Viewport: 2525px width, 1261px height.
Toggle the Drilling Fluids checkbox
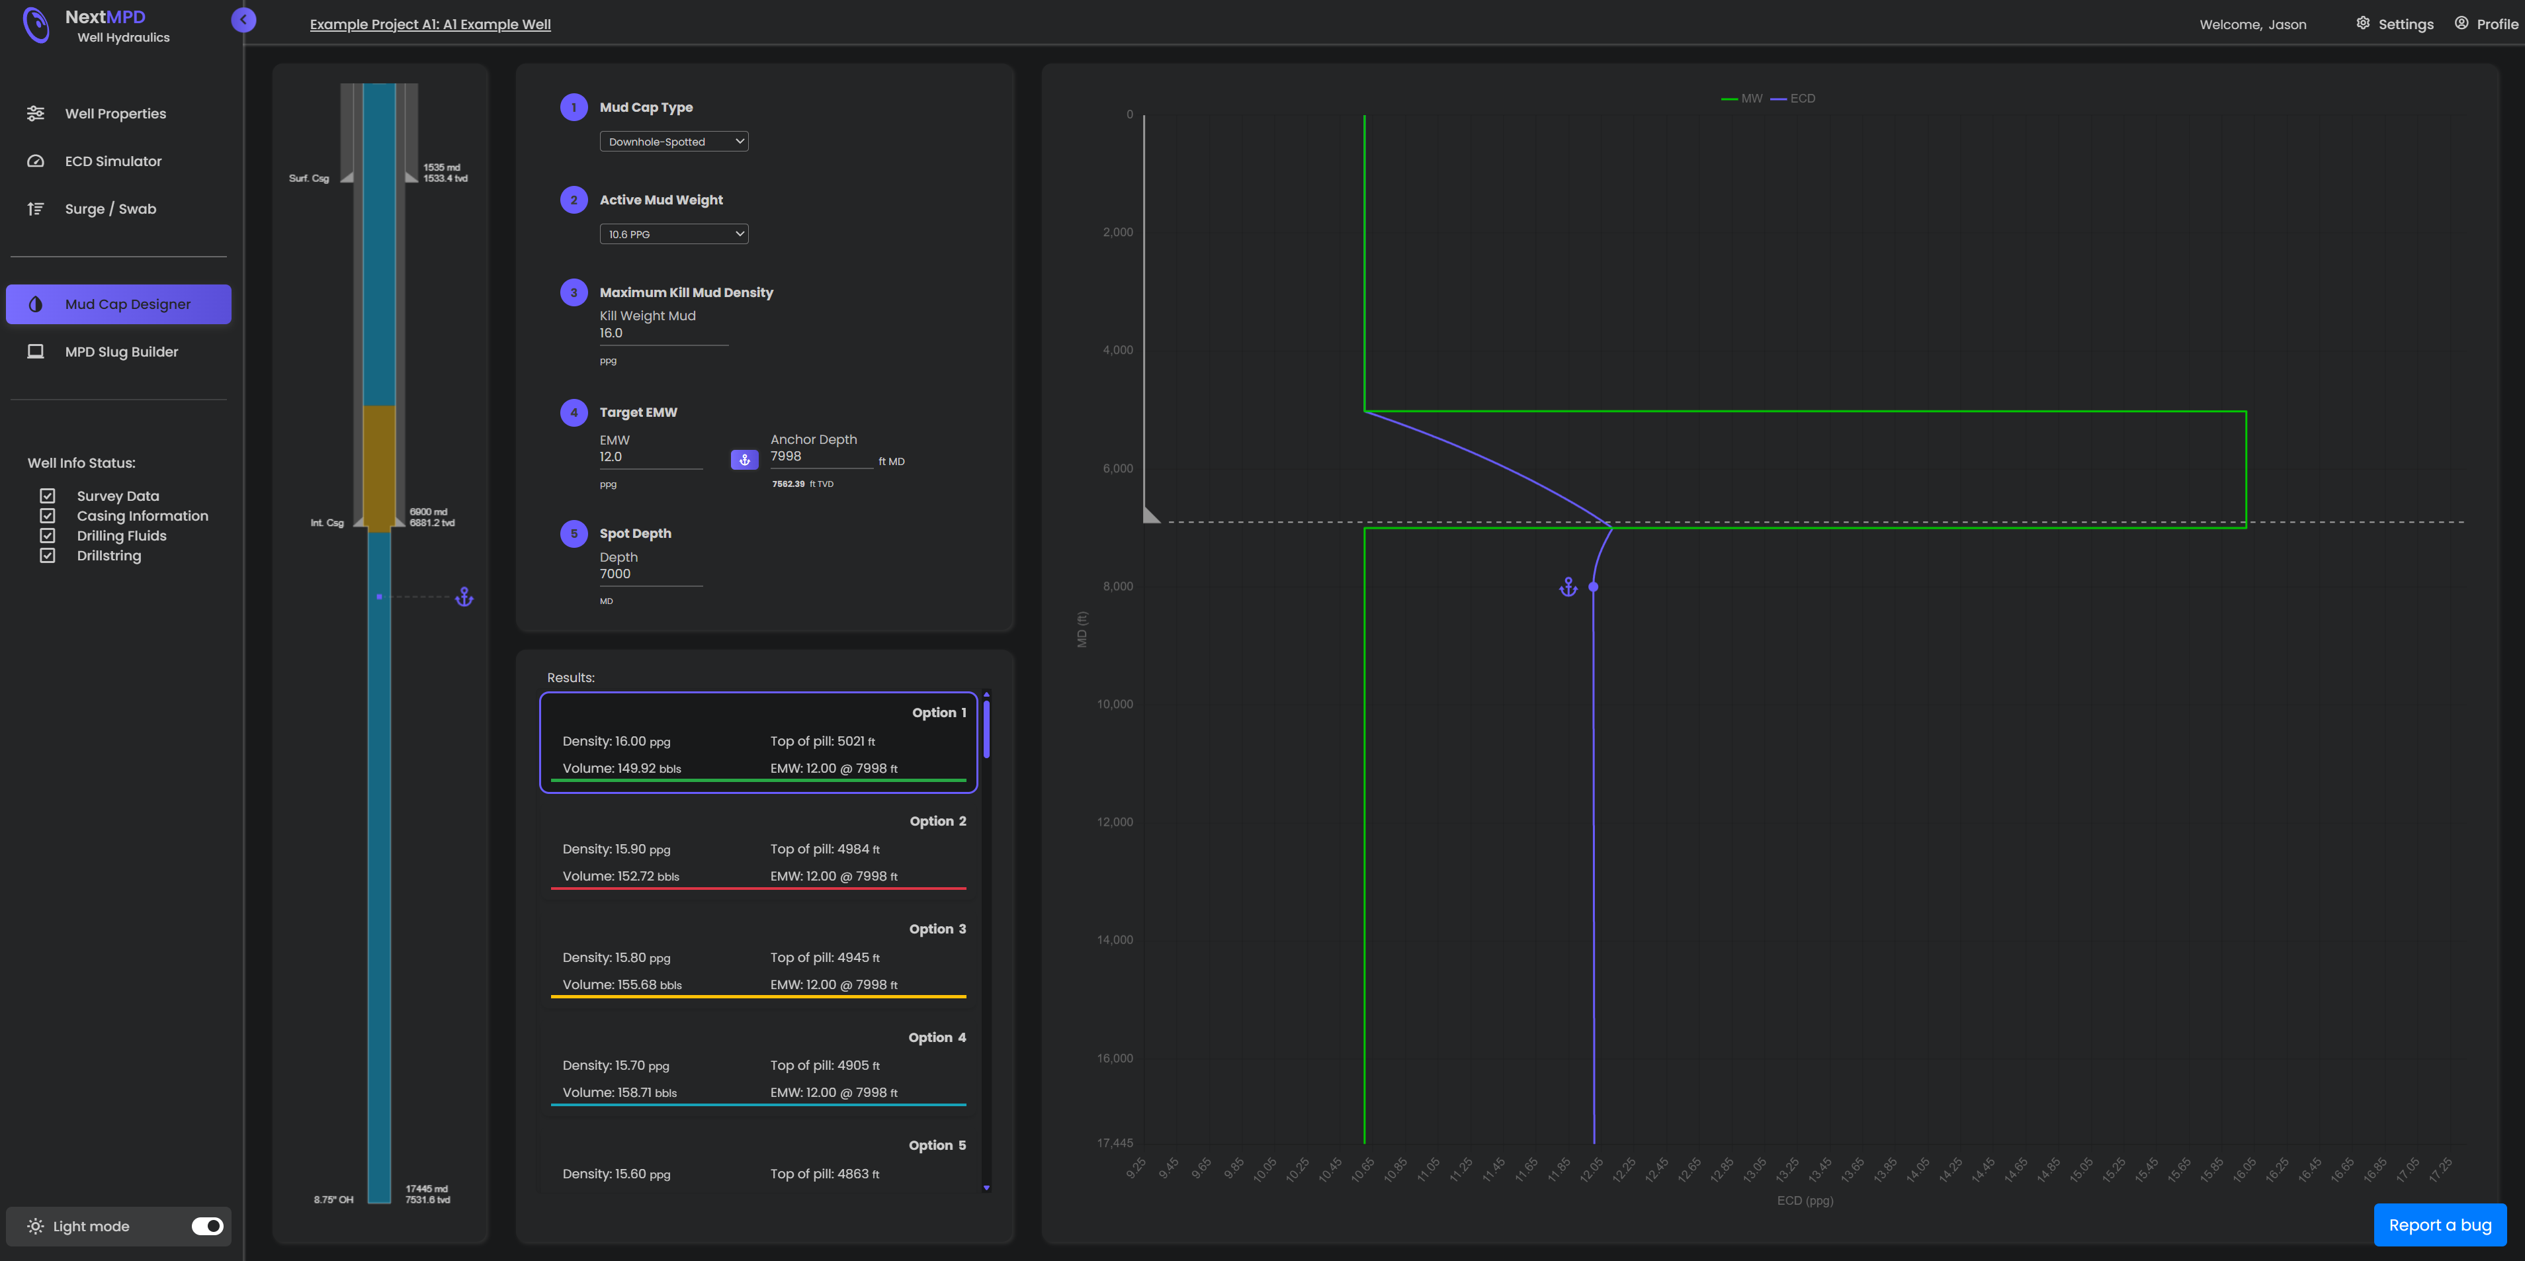click(47, 535)
